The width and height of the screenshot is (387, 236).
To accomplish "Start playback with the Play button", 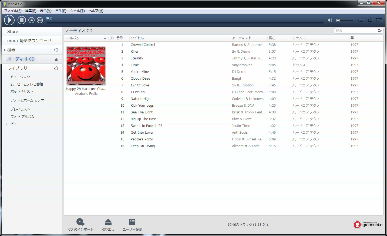I will click(9, 20).
